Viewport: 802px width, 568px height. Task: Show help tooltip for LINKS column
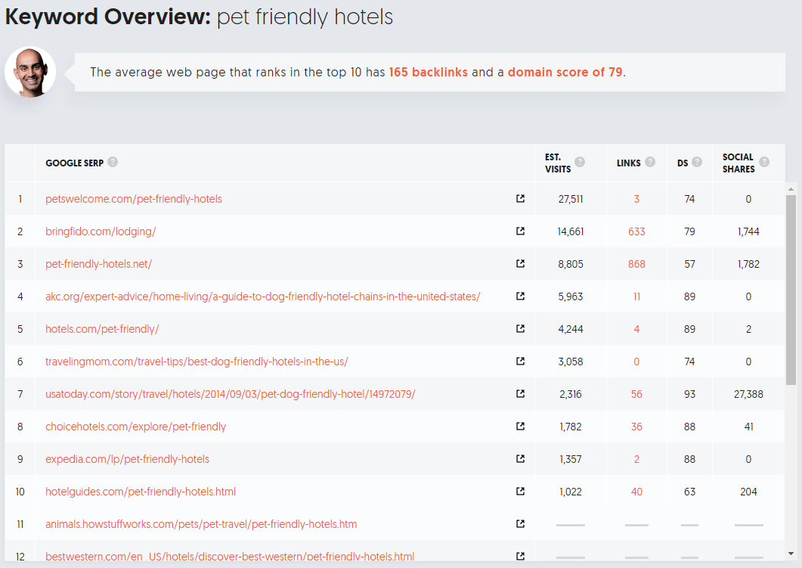(x=650, y=162)
